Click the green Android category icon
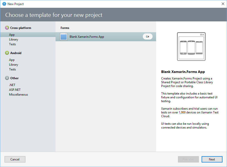Viewport: 227px width, 167px height. click(x=7, y=53)
